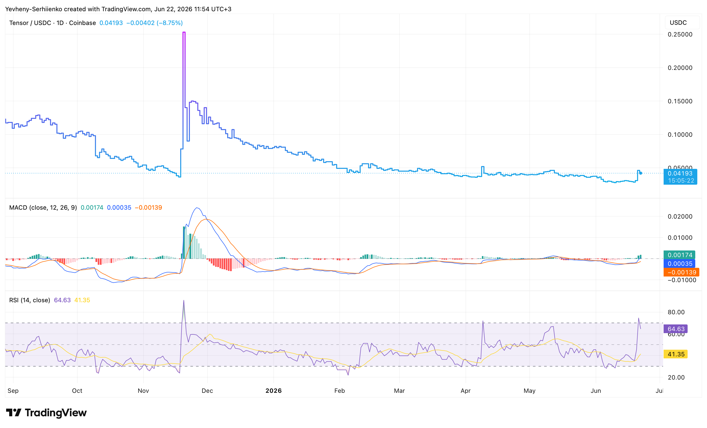Click the 0.10000 price axis label
This screenshot has width=707, height=428.
click(x=680, y=134)
